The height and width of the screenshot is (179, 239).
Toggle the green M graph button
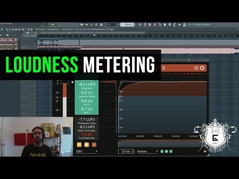tap(166, 151)
